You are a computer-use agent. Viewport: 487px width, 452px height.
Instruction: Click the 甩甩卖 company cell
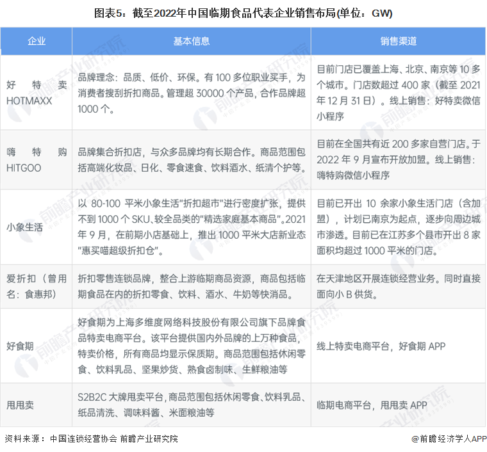click(x=37, y=405)
